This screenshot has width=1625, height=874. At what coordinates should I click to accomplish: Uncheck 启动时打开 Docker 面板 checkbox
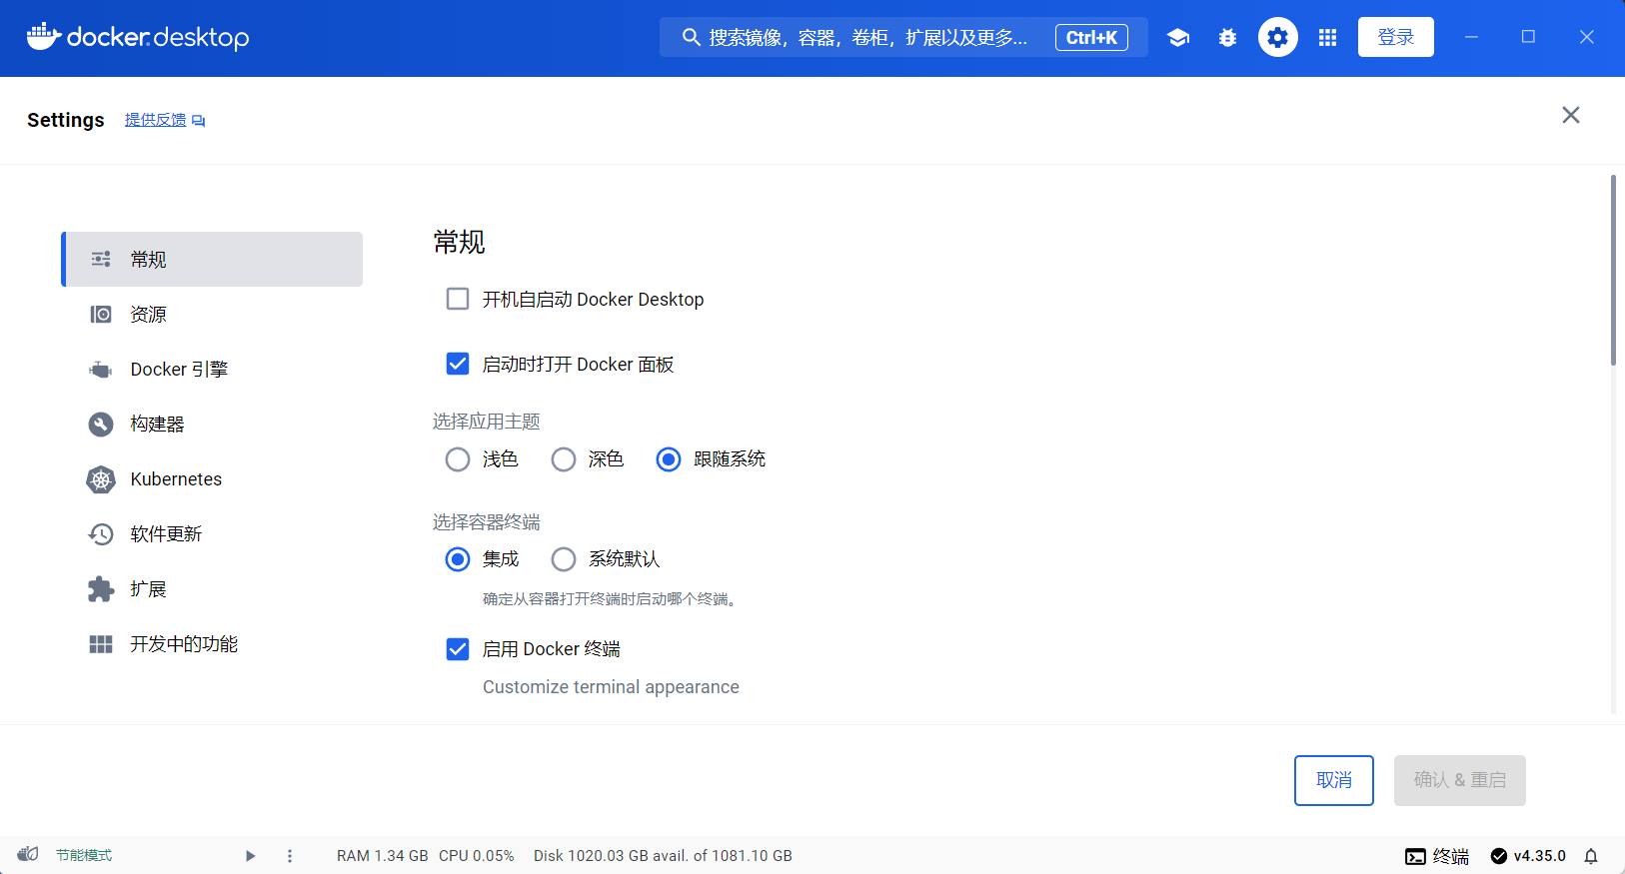[458, 365]
